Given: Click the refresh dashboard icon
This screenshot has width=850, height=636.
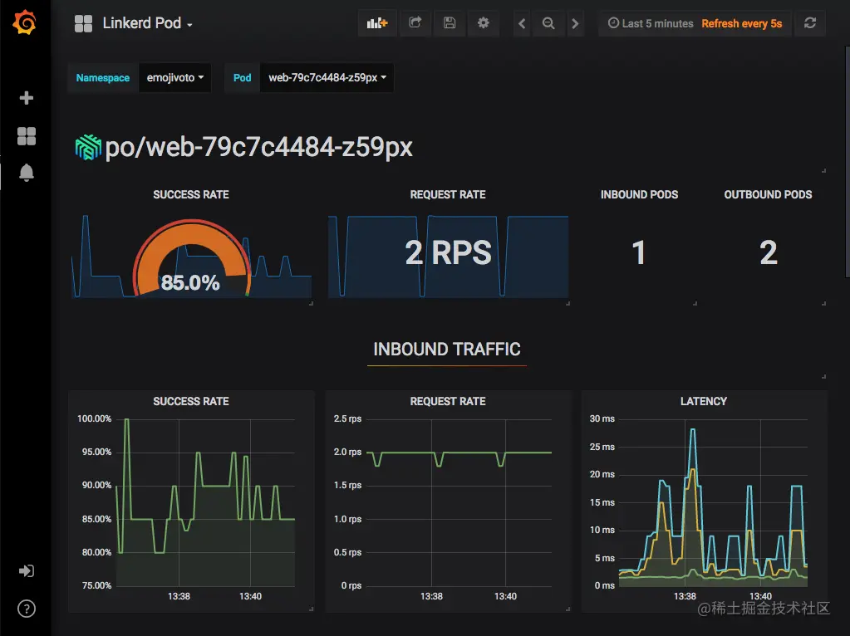Looking at the screenshot, I should [x=810, y=23].
